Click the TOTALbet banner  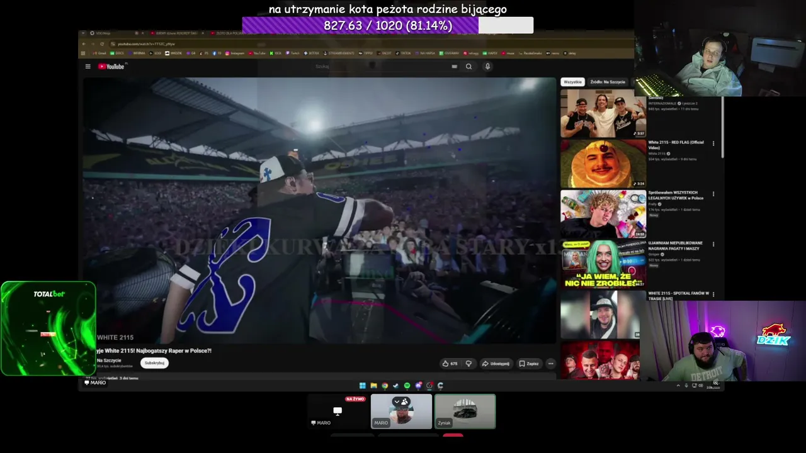coord(48,328)
